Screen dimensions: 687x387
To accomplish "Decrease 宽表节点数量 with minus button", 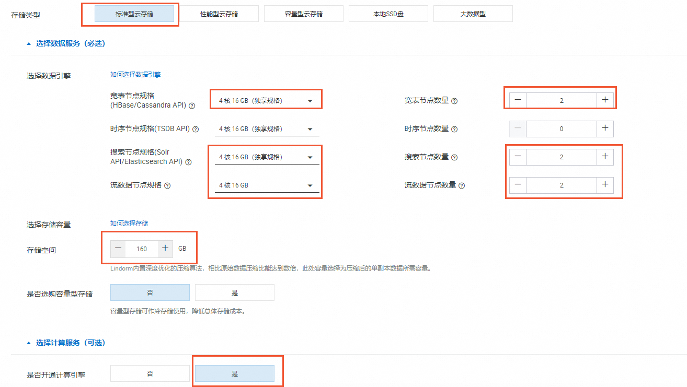I will point(518,100).
